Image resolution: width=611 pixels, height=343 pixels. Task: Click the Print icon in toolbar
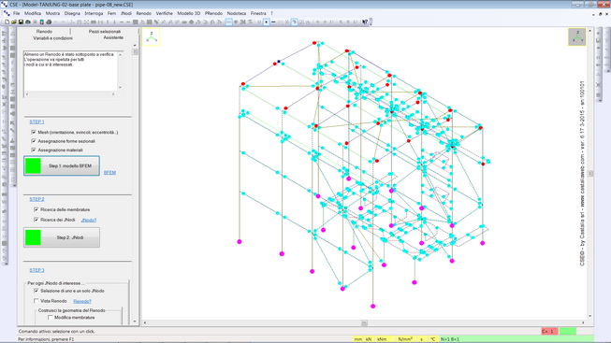(x=49, y=22)
